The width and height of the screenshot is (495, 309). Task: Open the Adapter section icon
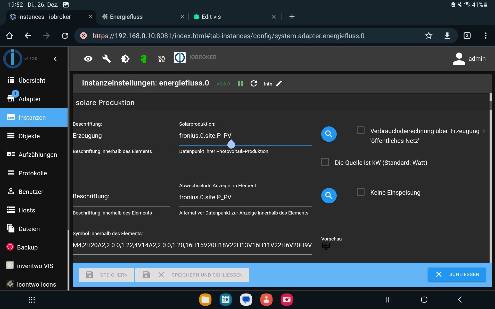[11, 98]
